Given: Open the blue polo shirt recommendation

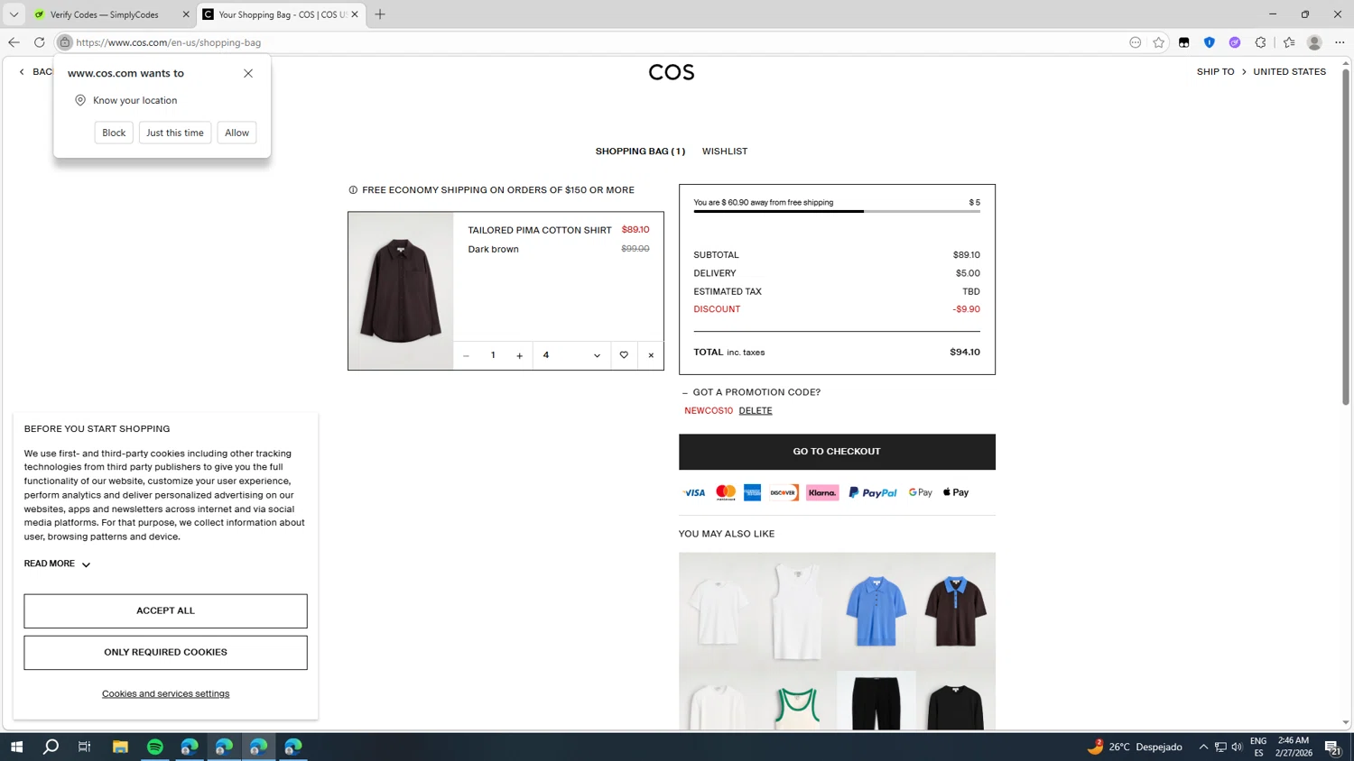Looking at the screenshot, I should pyautogui.click(x=876, y=611).
